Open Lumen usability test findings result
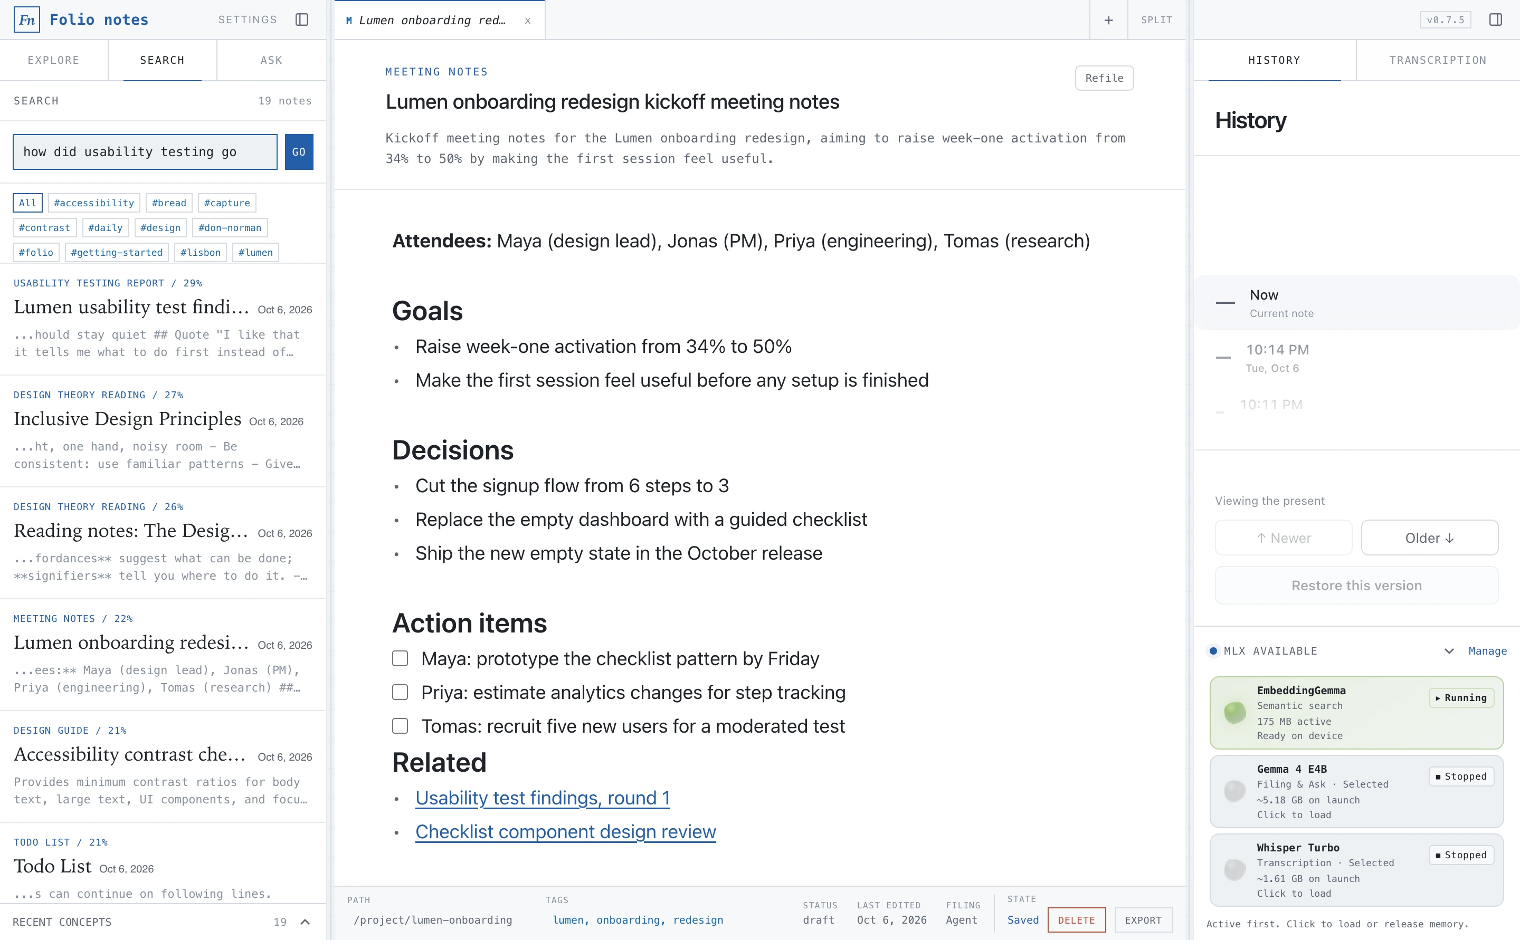Screen dimensions: 1520x940 pyautogui.click(x=163, y=319)
